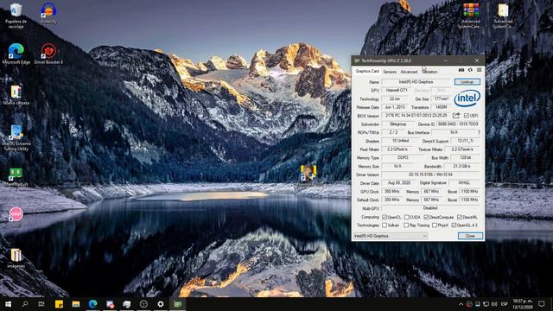
Task: Toggle the DirectCompute checkbox
Action: (426, 217)
